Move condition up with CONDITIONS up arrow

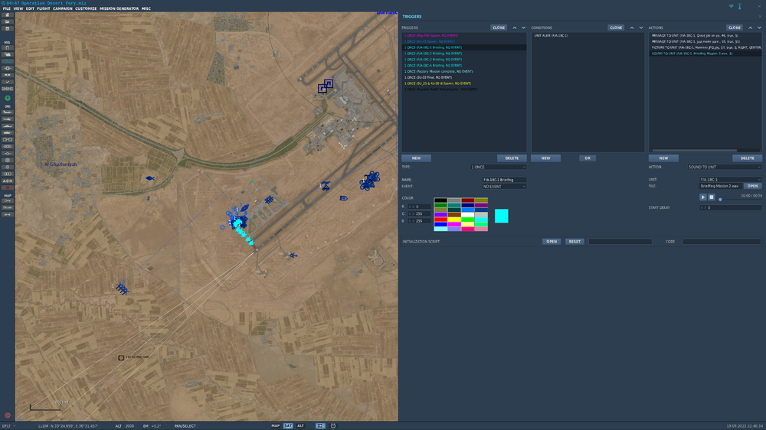[632, 28]
